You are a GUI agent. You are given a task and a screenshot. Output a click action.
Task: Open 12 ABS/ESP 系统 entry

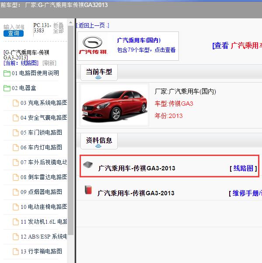[x=44, y=236]
